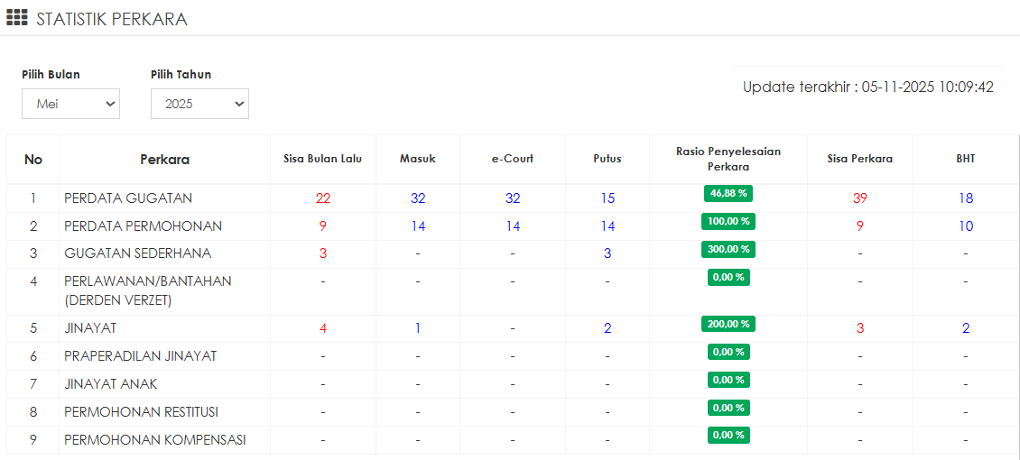Click the 200,00 % badge for Jinayat
The image size is (1020, 460).
click(728, 324)
